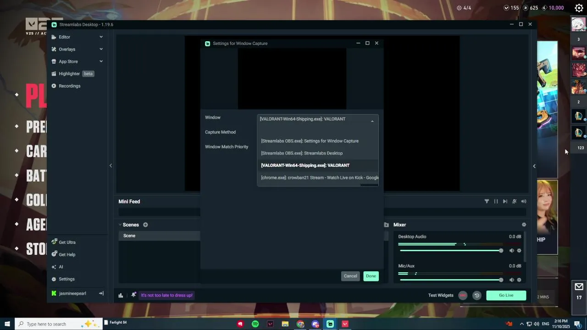
Task: Expand the Overlays chevron
Action: coord(101,49)
